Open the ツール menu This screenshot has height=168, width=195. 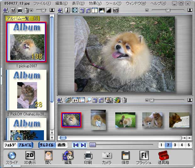click(113, 3)
